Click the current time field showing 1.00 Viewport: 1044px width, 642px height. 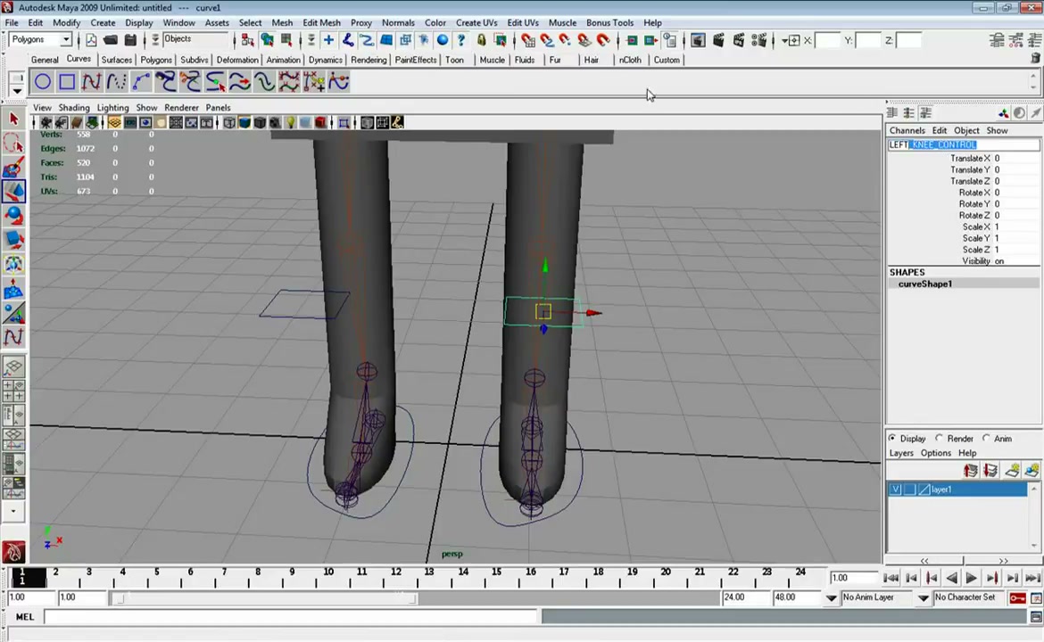[x=853, y=578]
